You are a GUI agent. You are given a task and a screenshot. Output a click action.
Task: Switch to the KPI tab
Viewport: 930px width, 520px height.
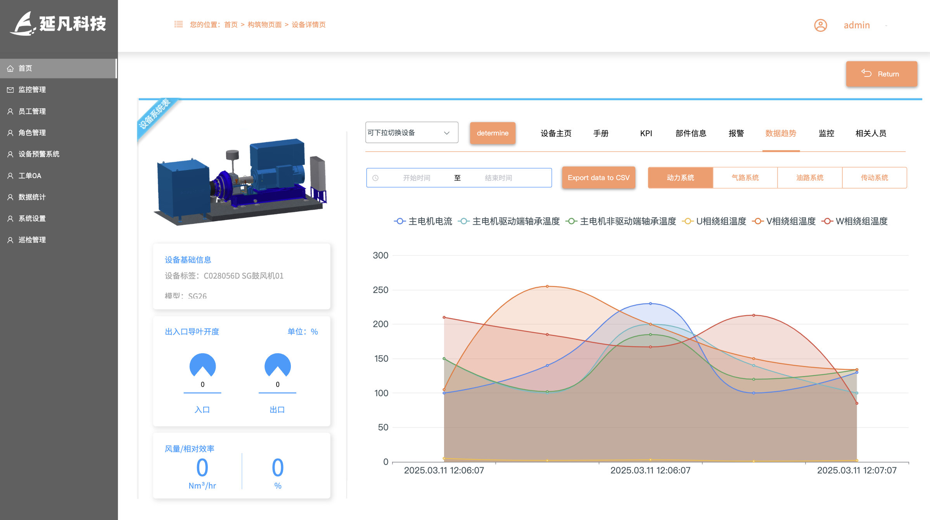coord(646,133)
